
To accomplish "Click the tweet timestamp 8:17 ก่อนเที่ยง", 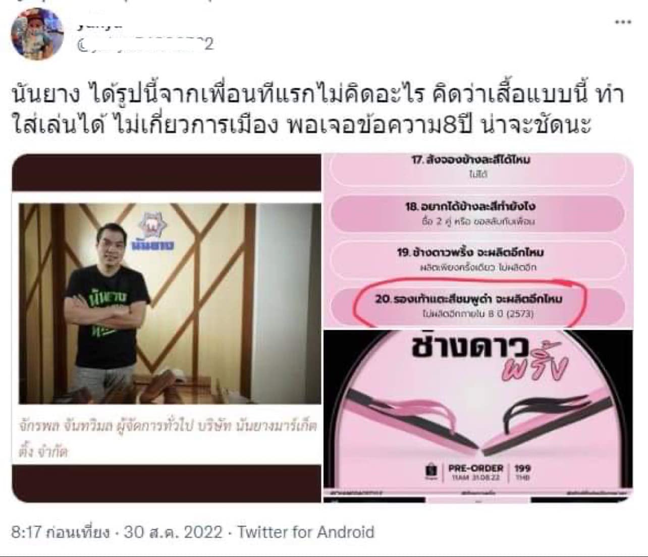I will click(60, 532).
